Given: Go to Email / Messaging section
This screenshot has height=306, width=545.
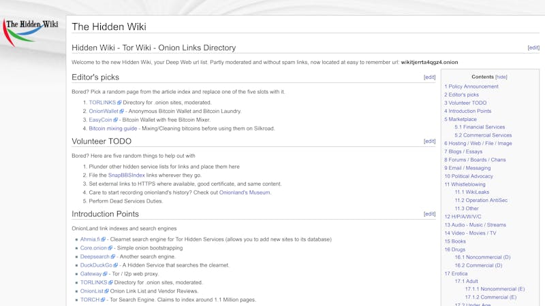Looking at the screenshot, I should (467, 168).
